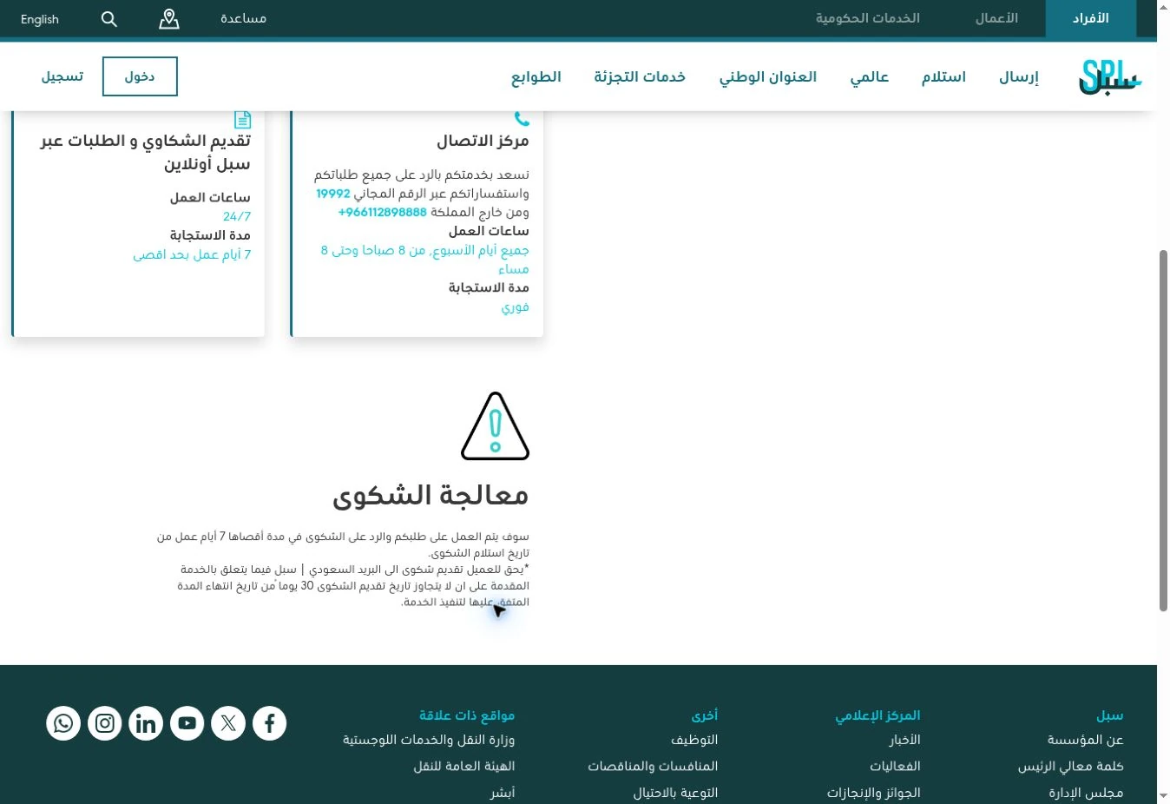Click the page vertical scrollbar thumb

pyautogui.click(x=1163, y=431)
